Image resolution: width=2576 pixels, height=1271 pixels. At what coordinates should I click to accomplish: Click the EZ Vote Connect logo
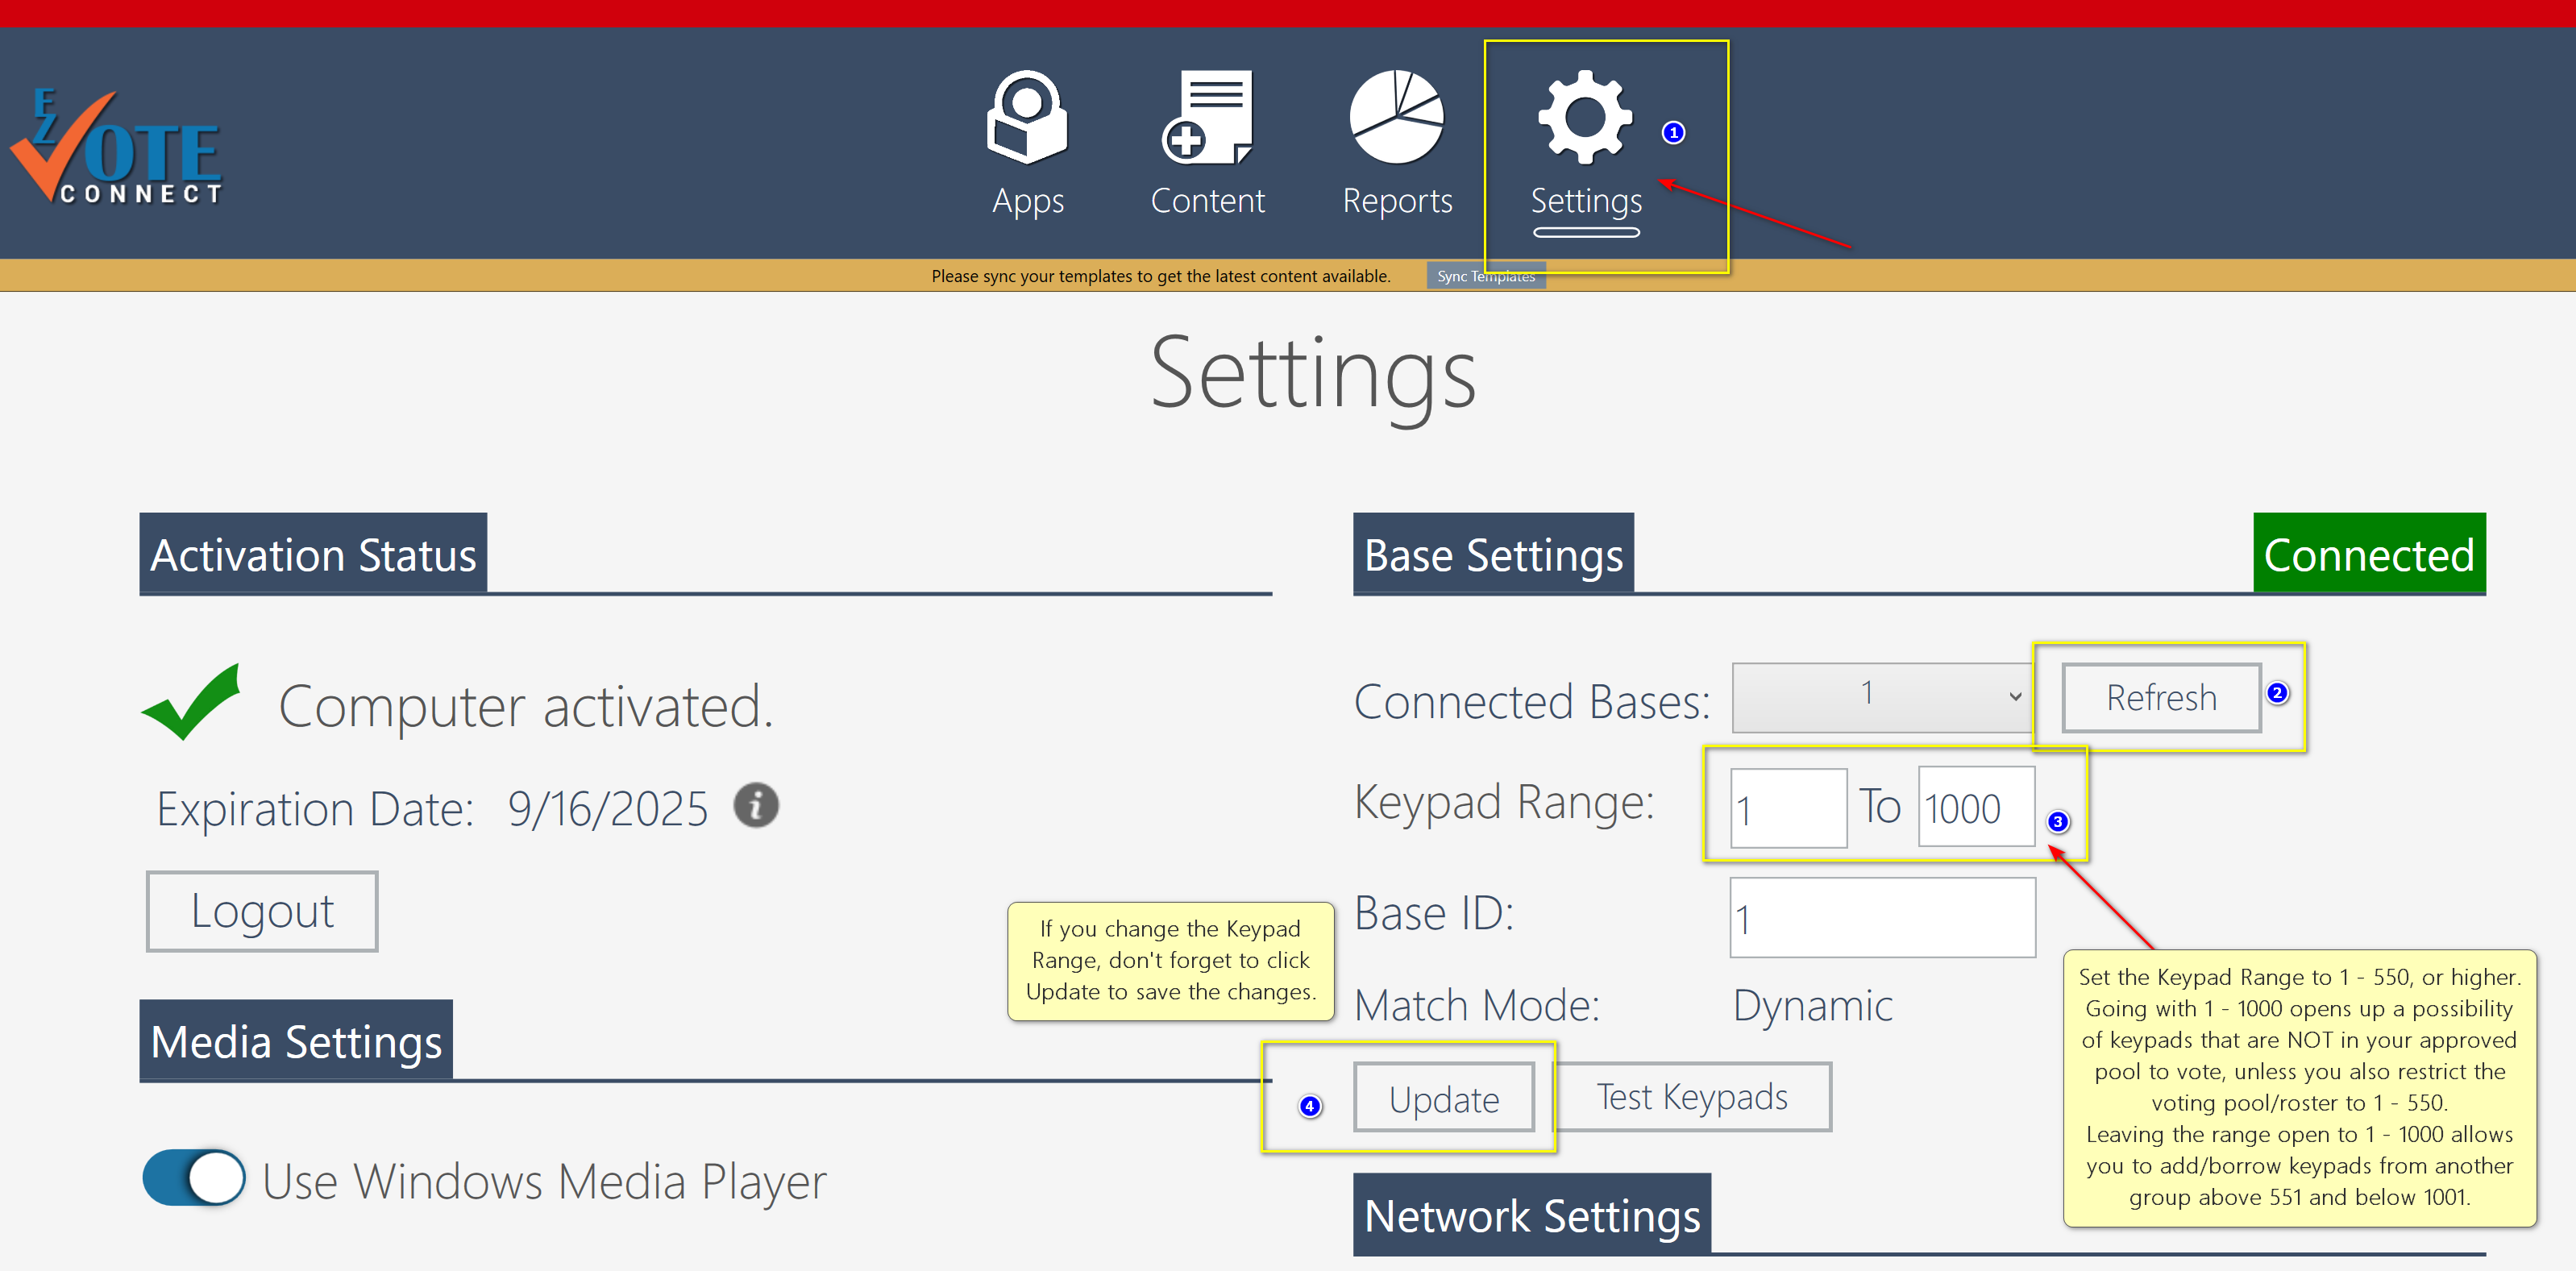coord(117,147)
